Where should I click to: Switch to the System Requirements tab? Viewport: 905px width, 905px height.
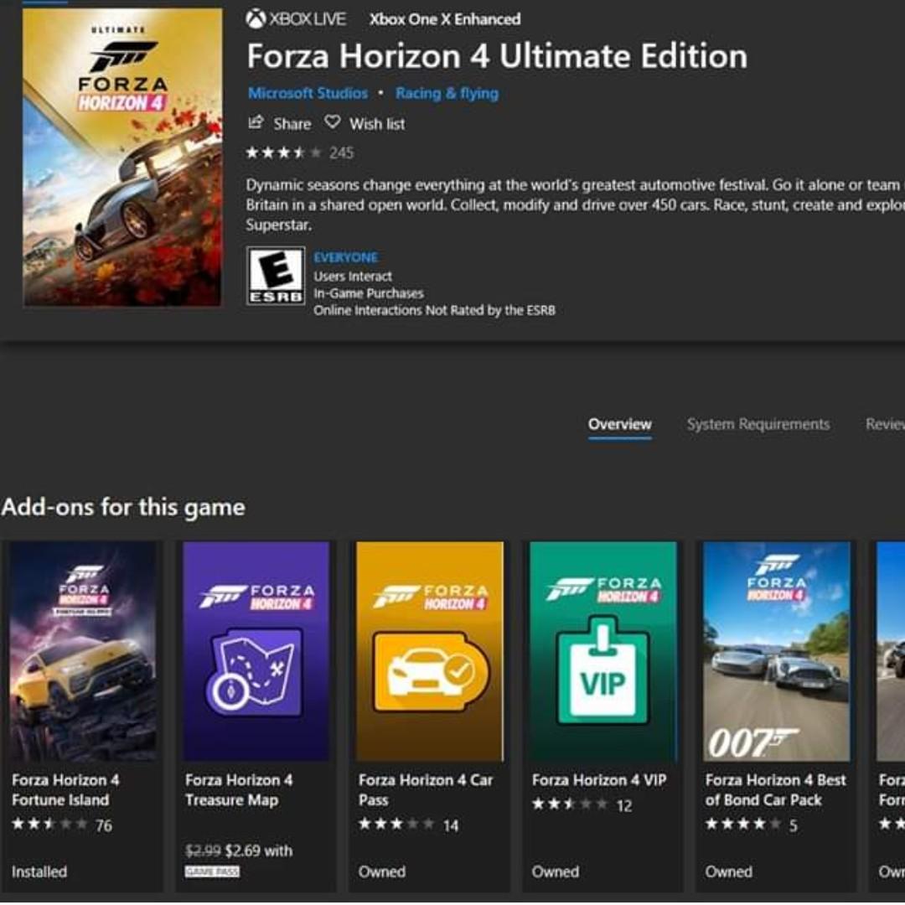point(758,424)
